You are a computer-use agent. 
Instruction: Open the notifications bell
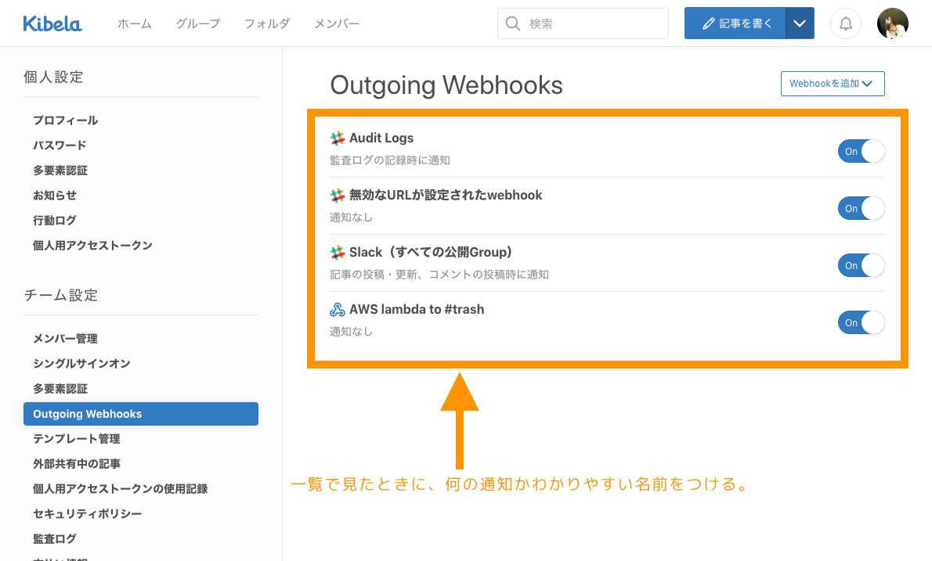pyautogui.click(x=846, y=23)
